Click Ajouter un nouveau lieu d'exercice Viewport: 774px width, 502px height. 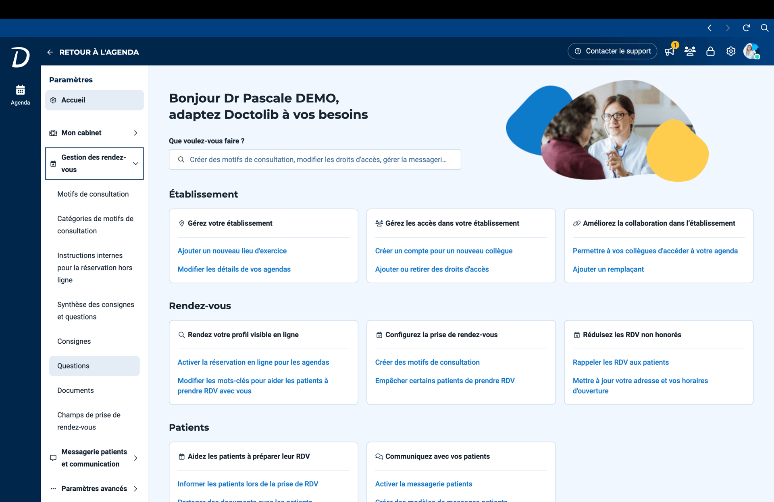point(232,251)
